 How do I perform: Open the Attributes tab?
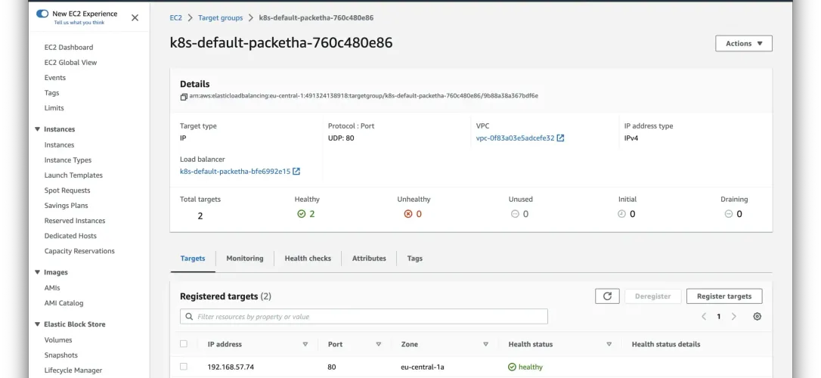click(x=369, y=258)
